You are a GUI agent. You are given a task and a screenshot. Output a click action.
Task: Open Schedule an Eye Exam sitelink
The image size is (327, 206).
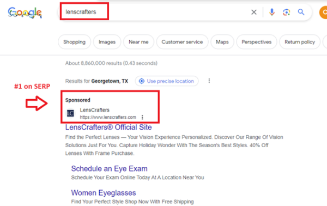click(x=110, y=169)
